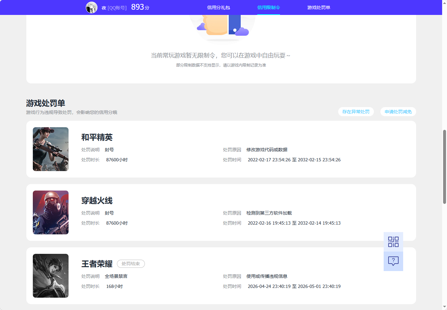Image resolution: width=447 pixels, height=310 pixels.
Task: Open the 穿越火线 game cover thumbnail
Action: [51, 212]
